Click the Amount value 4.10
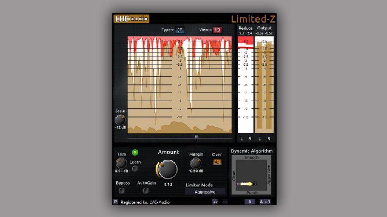 pyautogui.click(x=168, y=185)
